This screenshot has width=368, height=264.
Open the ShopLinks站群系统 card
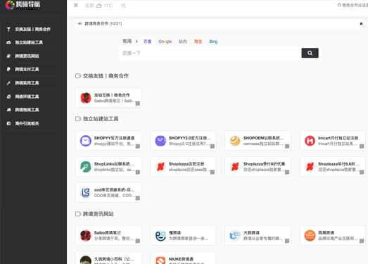108,167
